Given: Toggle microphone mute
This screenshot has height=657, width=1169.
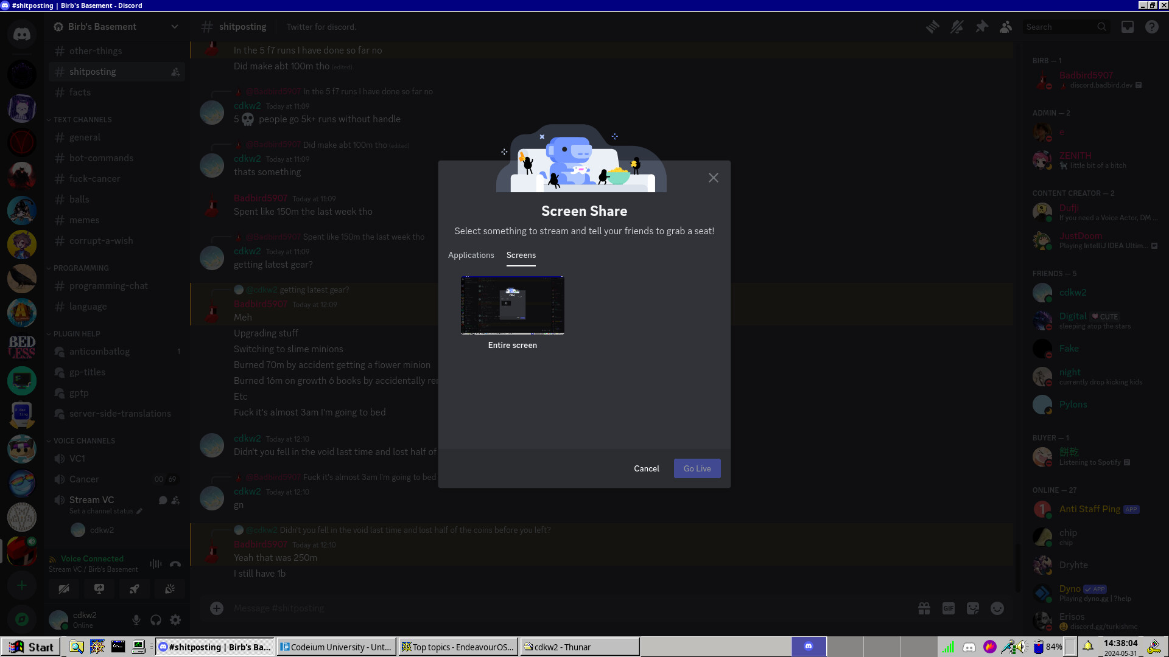Looking at the screenshot, I should [x=136, y=620].
